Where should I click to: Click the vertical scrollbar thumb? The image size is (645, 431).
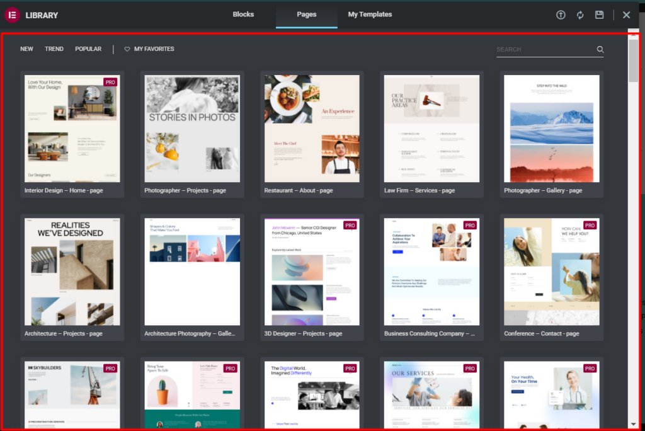634,60
